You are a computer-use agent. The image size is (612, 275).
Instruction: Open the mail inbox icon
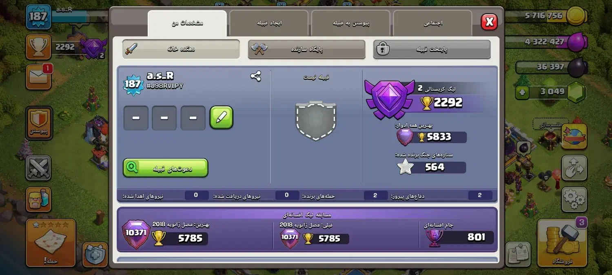(39, 77)
